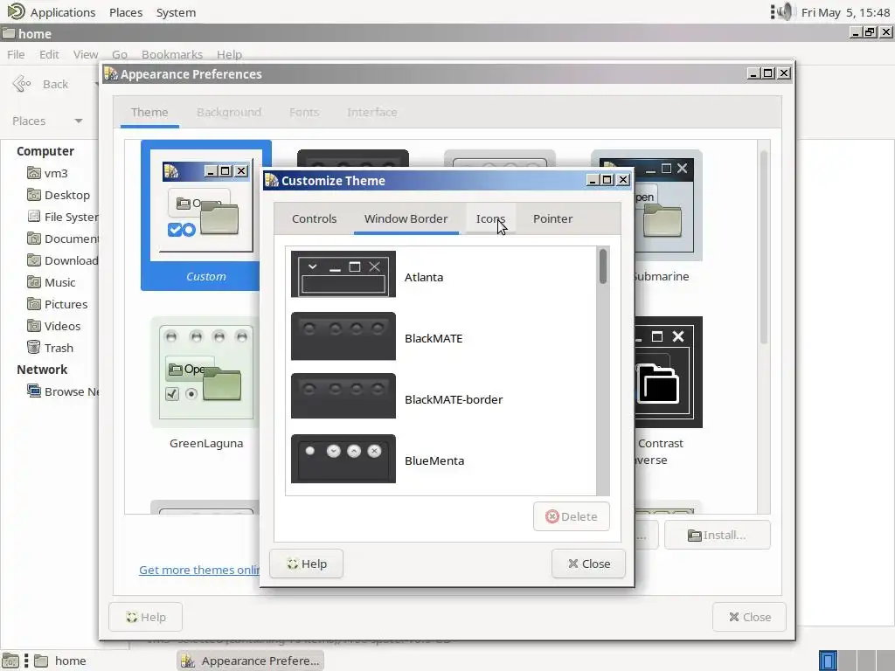
Task: Click the Appearance Preferences title bar icon
Action: click(x=111, y=73)
